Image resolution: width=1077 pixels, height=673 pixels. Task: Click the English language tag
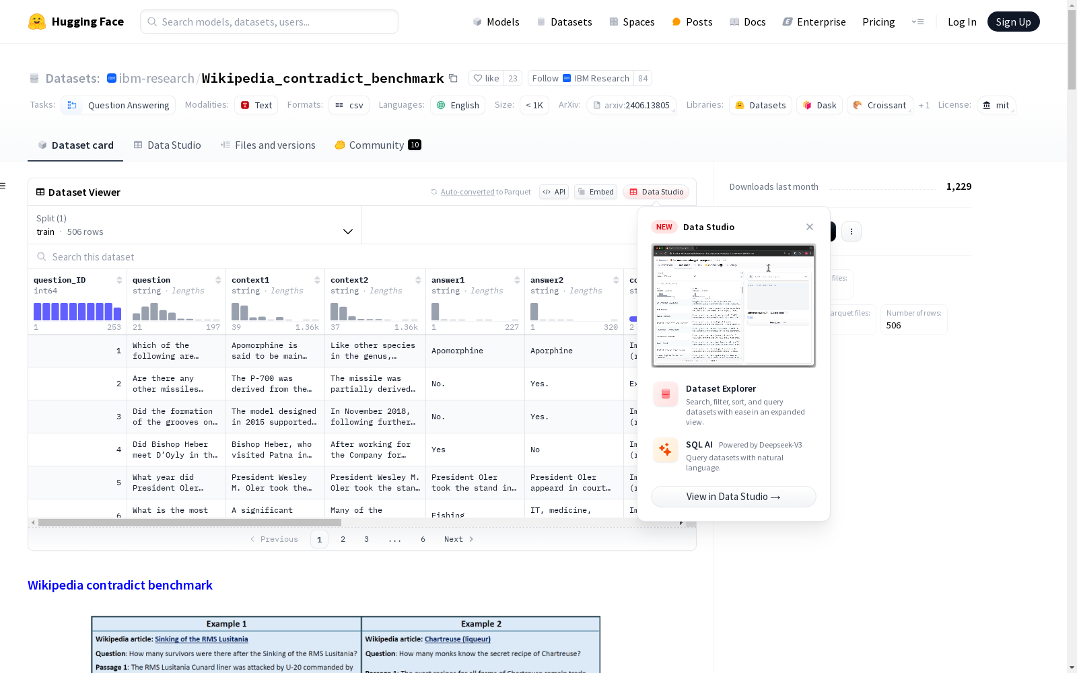tap(458, 105)
